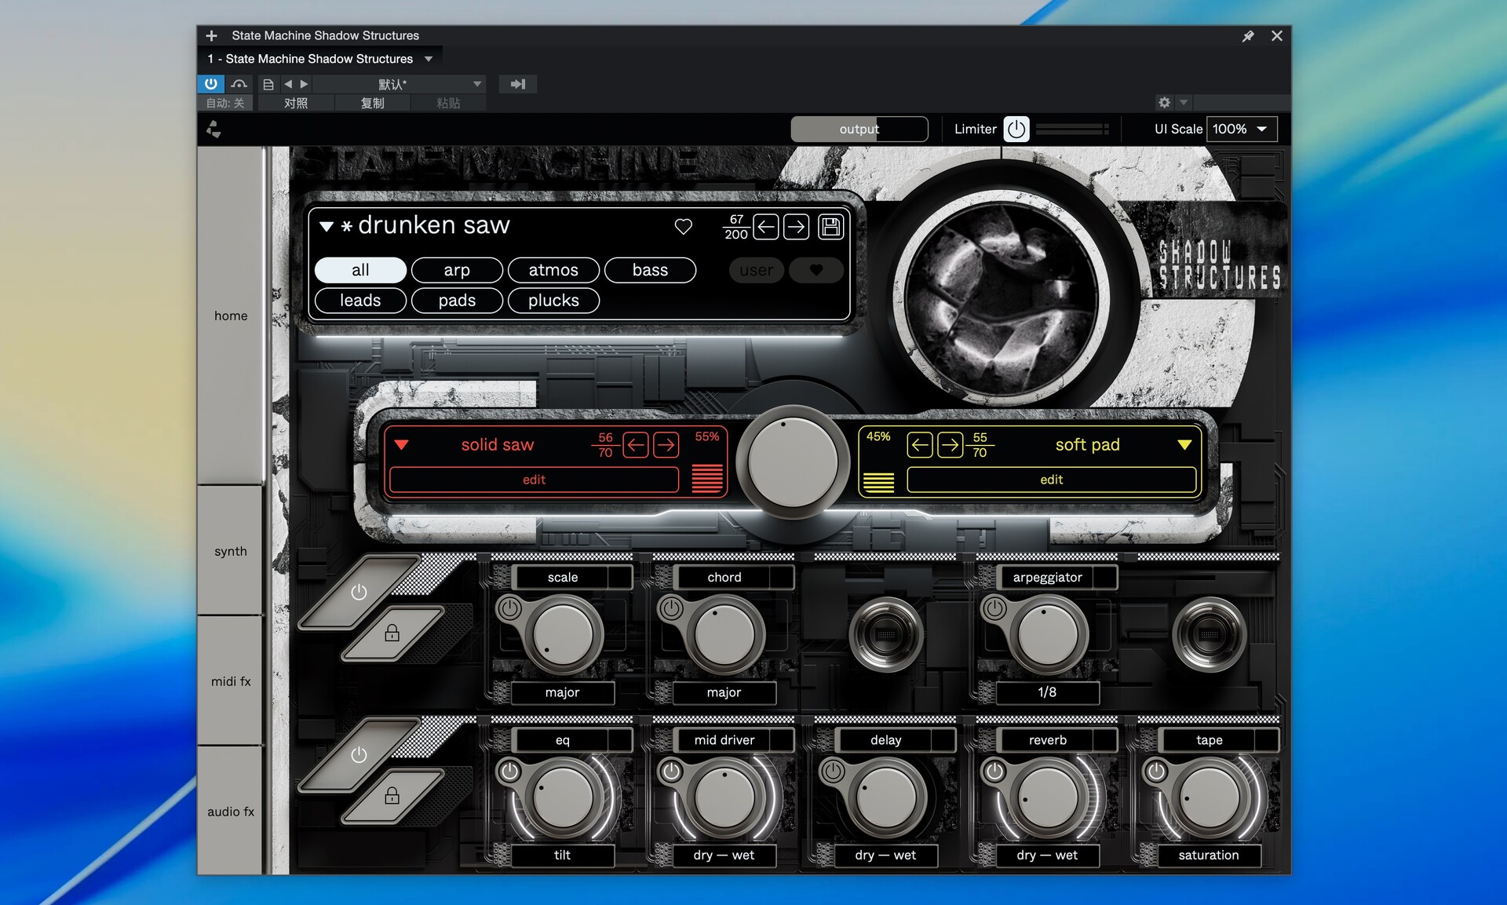Enable the scale module power button
This screenshot has width=1507, height=905.
pos(509,608)
